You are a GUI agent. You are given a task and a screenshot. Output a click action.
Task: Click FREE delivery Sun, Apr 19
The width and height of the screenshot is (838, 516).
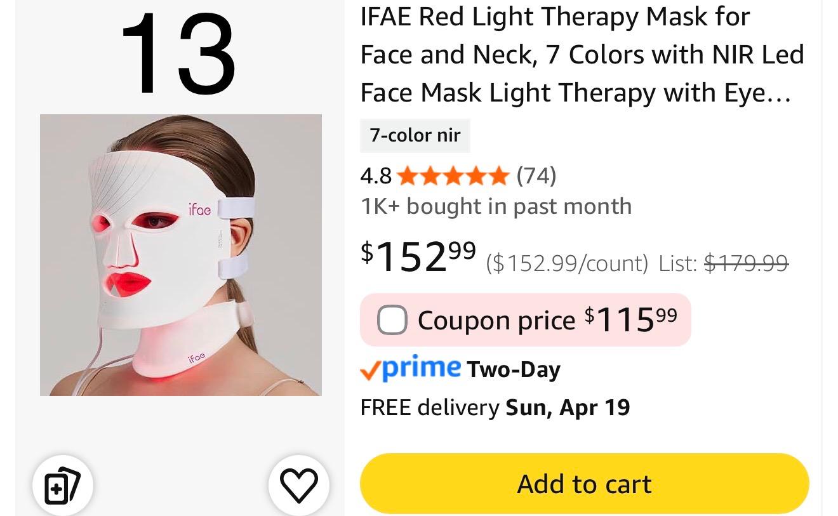click(495, 407)
